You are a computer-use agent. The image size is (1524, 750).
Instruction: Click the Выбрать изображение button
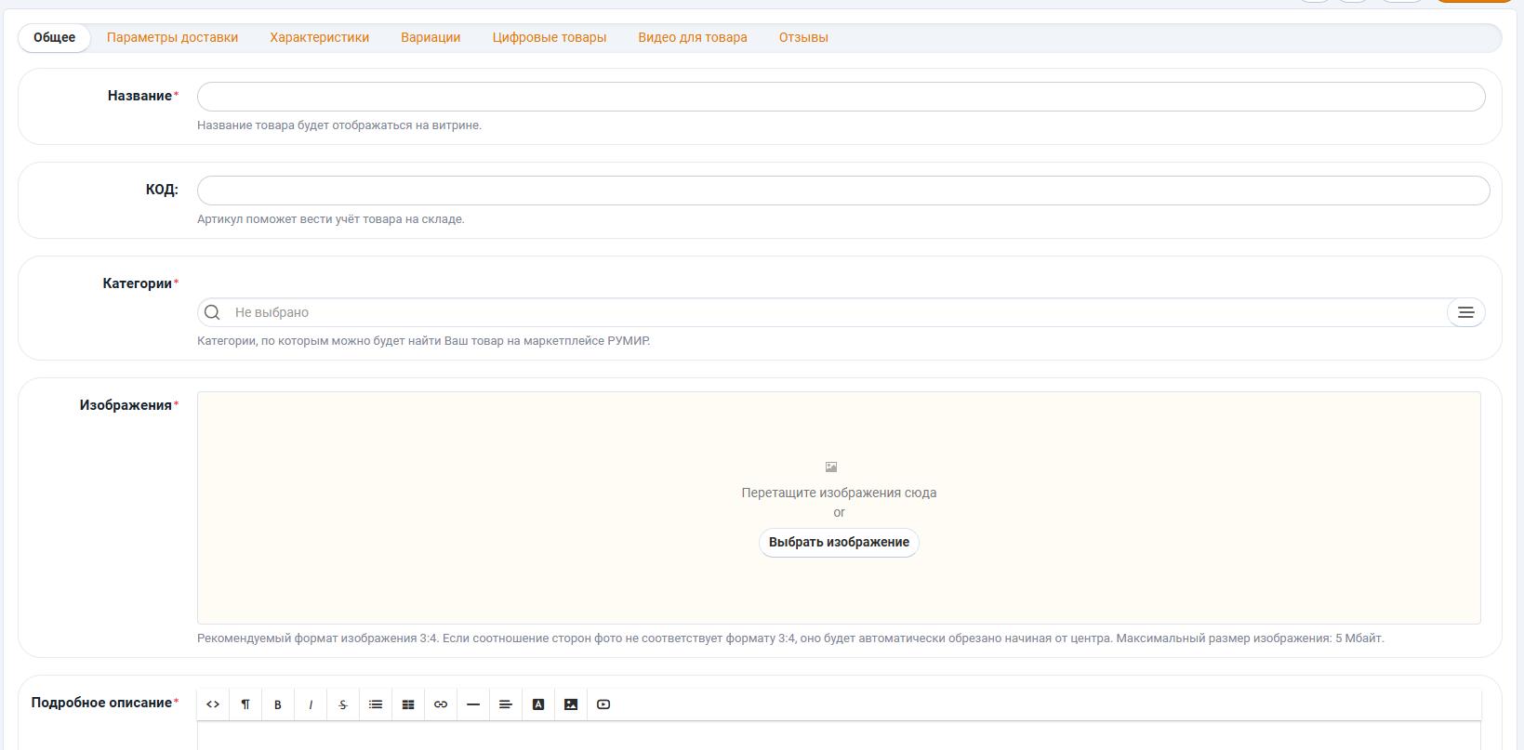[x=839, y=543]
